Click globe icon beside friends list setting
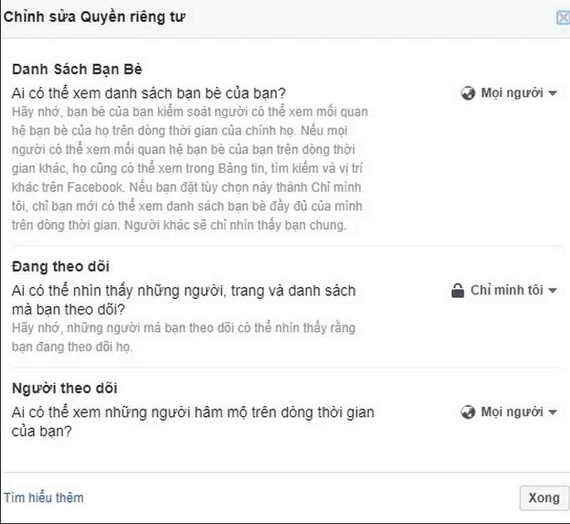 468,93
